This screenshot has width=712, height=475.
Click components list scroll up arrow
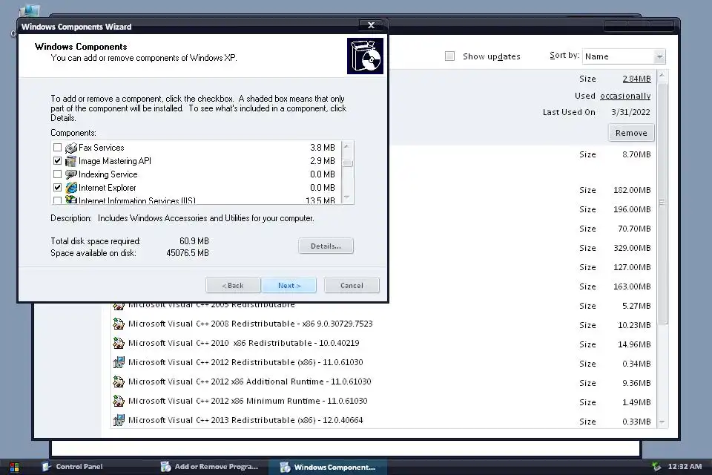click(x=347, y=146)
